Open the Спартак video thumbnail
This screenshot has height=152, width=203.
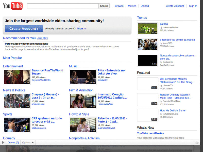coord(17,101)
